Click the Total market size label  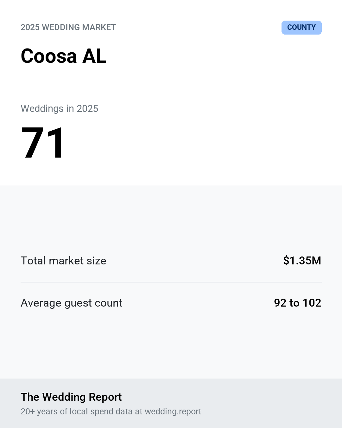pos(63,261)
